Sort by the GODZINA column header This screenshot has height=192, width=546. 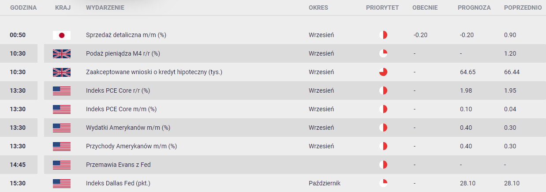pos(23,8)
